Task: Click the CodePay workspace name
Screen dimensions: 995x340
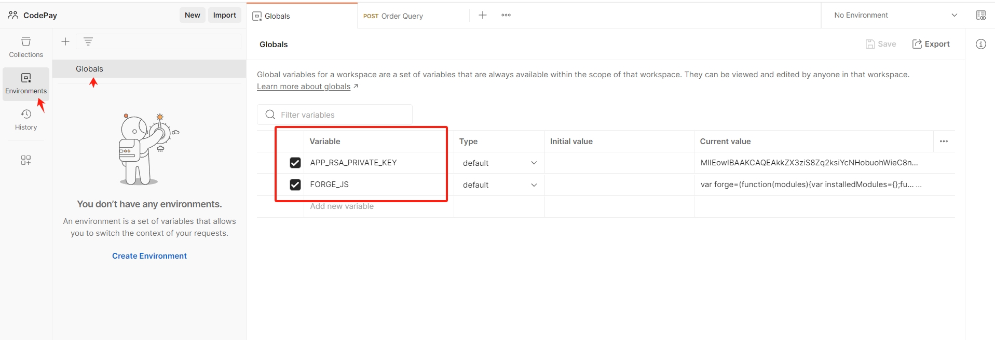Action: click(x=40, y=16)
